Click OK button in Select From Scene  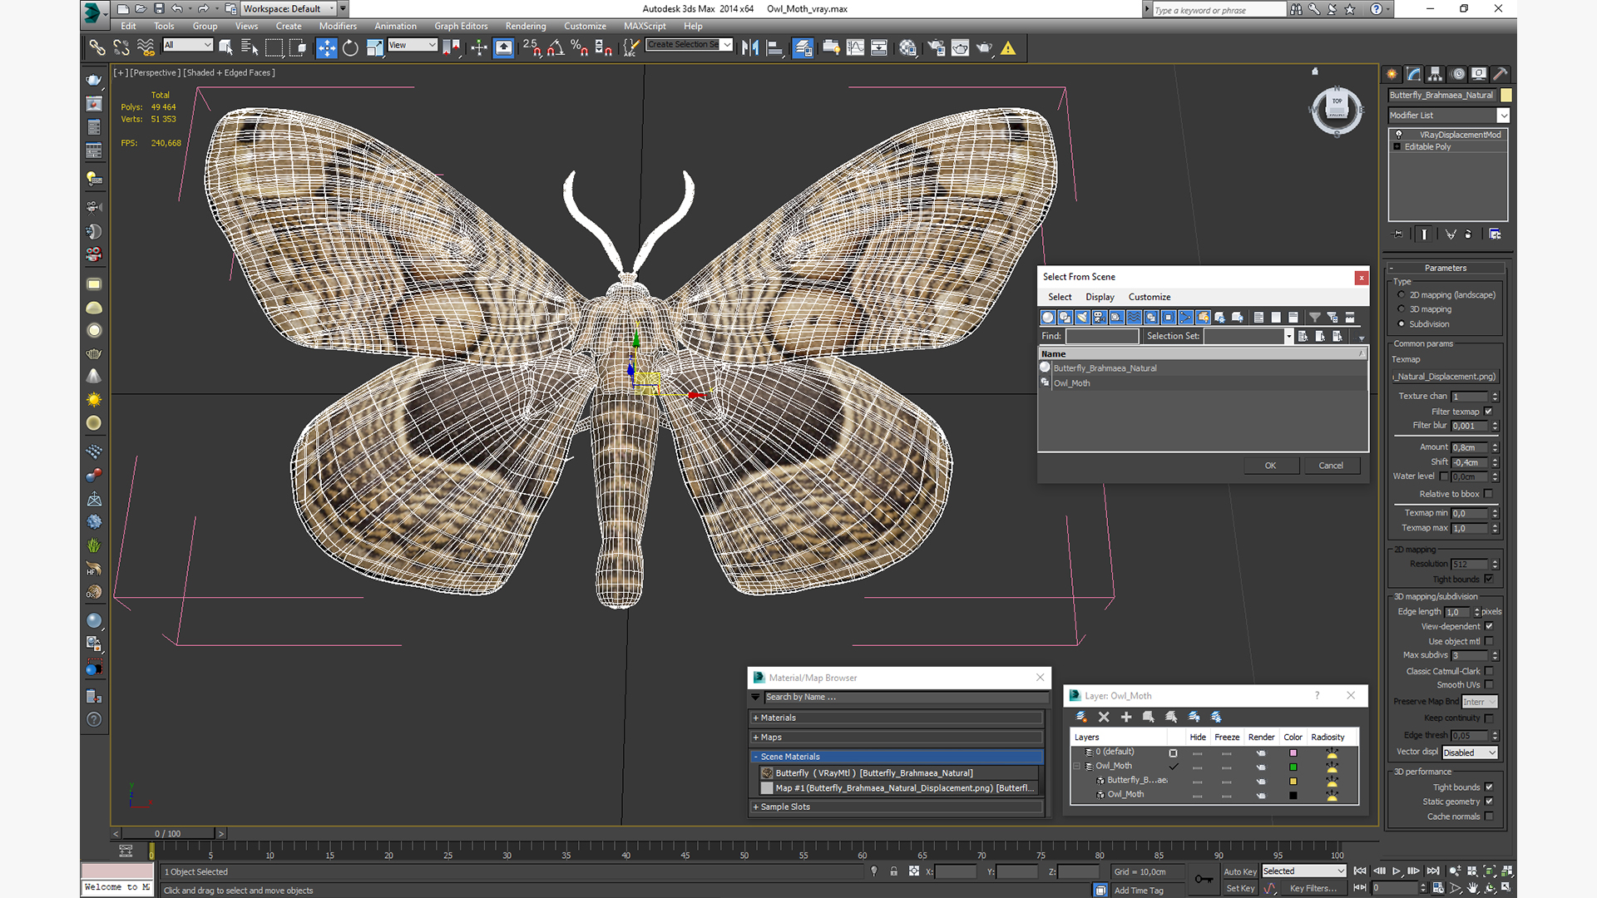(1270, 464)
